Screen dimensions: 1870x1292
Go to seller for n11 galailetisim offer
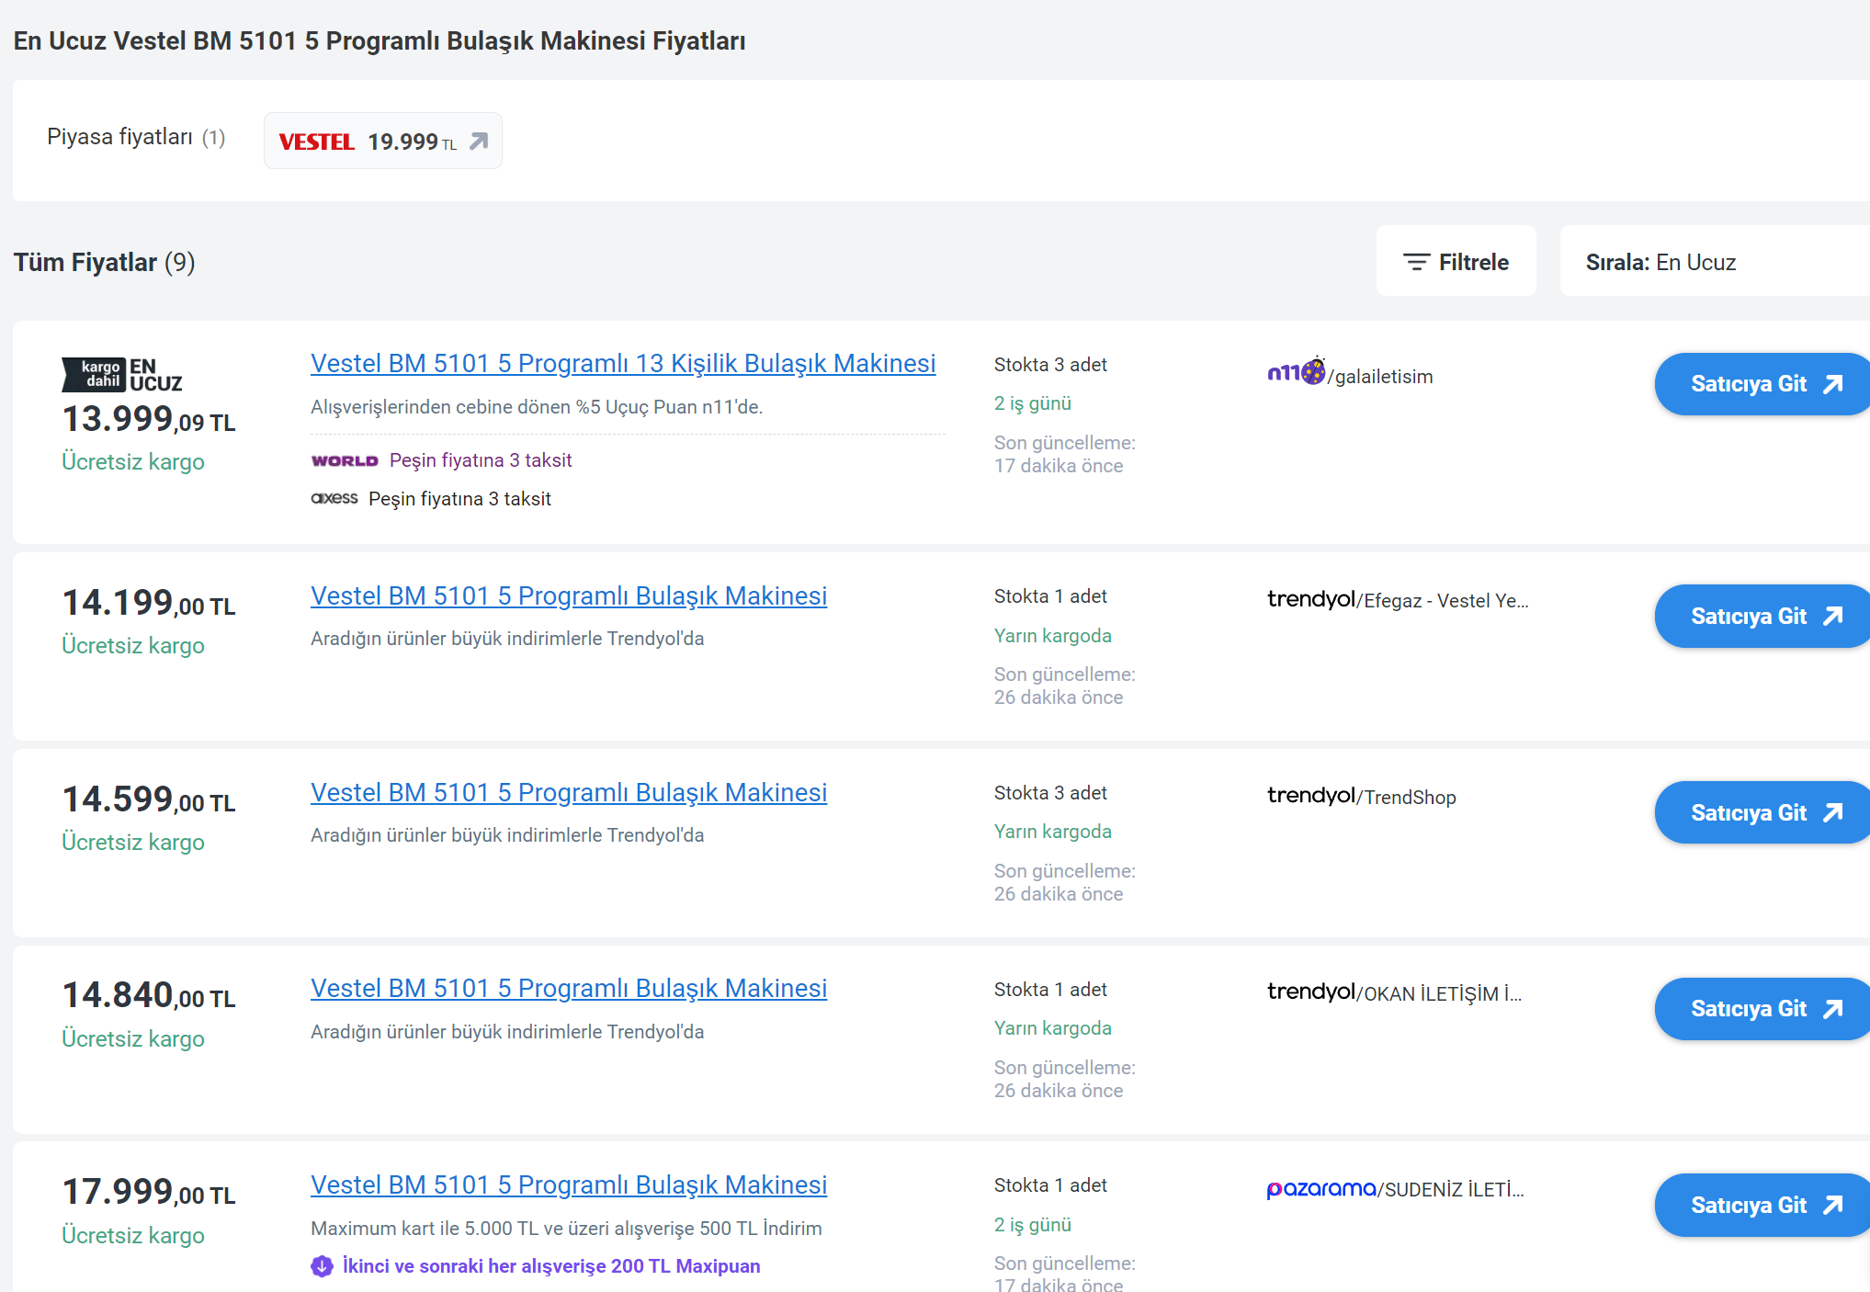1762,384
